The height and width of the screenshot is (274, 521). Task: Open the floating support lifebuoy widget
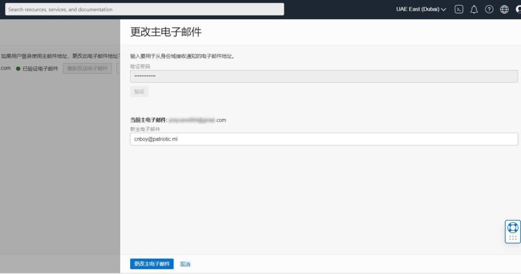tap(513, 228)
